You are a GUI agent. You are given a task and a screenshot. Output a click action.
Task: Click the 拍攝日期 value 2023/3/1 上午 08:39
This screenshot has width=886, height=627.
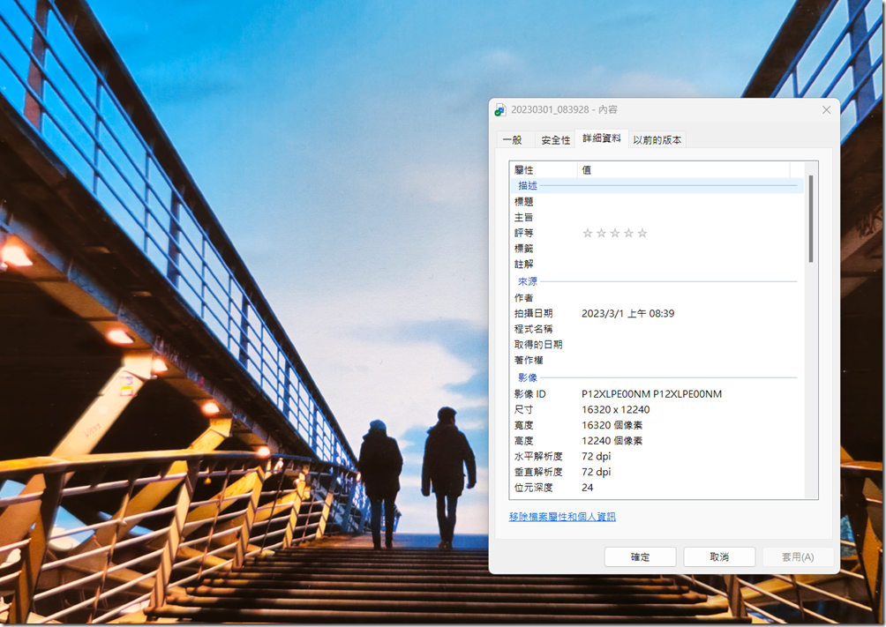627,314
